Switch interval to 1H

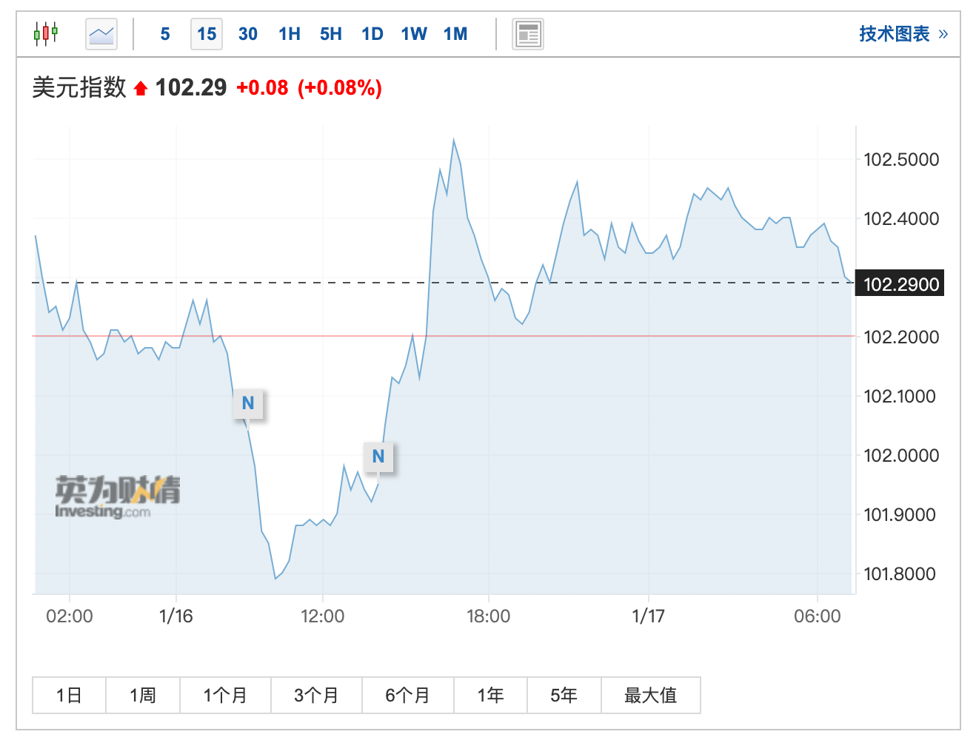pyautogui.click(x=290, y=34)
